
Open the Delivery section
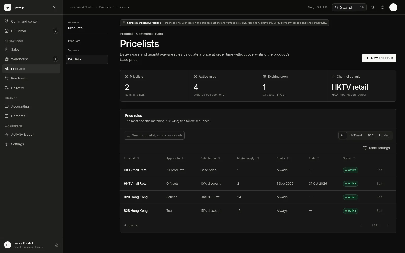coord(31,88)
